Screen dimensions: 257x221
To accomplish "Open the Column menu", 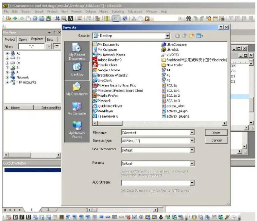I will (x=90, y=11).
